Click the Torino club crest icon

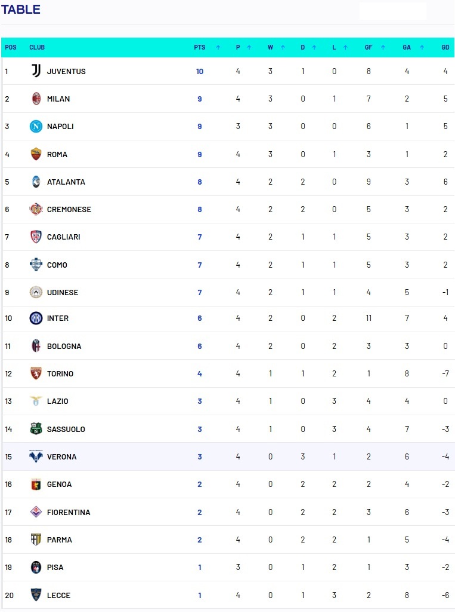(36, 374)
